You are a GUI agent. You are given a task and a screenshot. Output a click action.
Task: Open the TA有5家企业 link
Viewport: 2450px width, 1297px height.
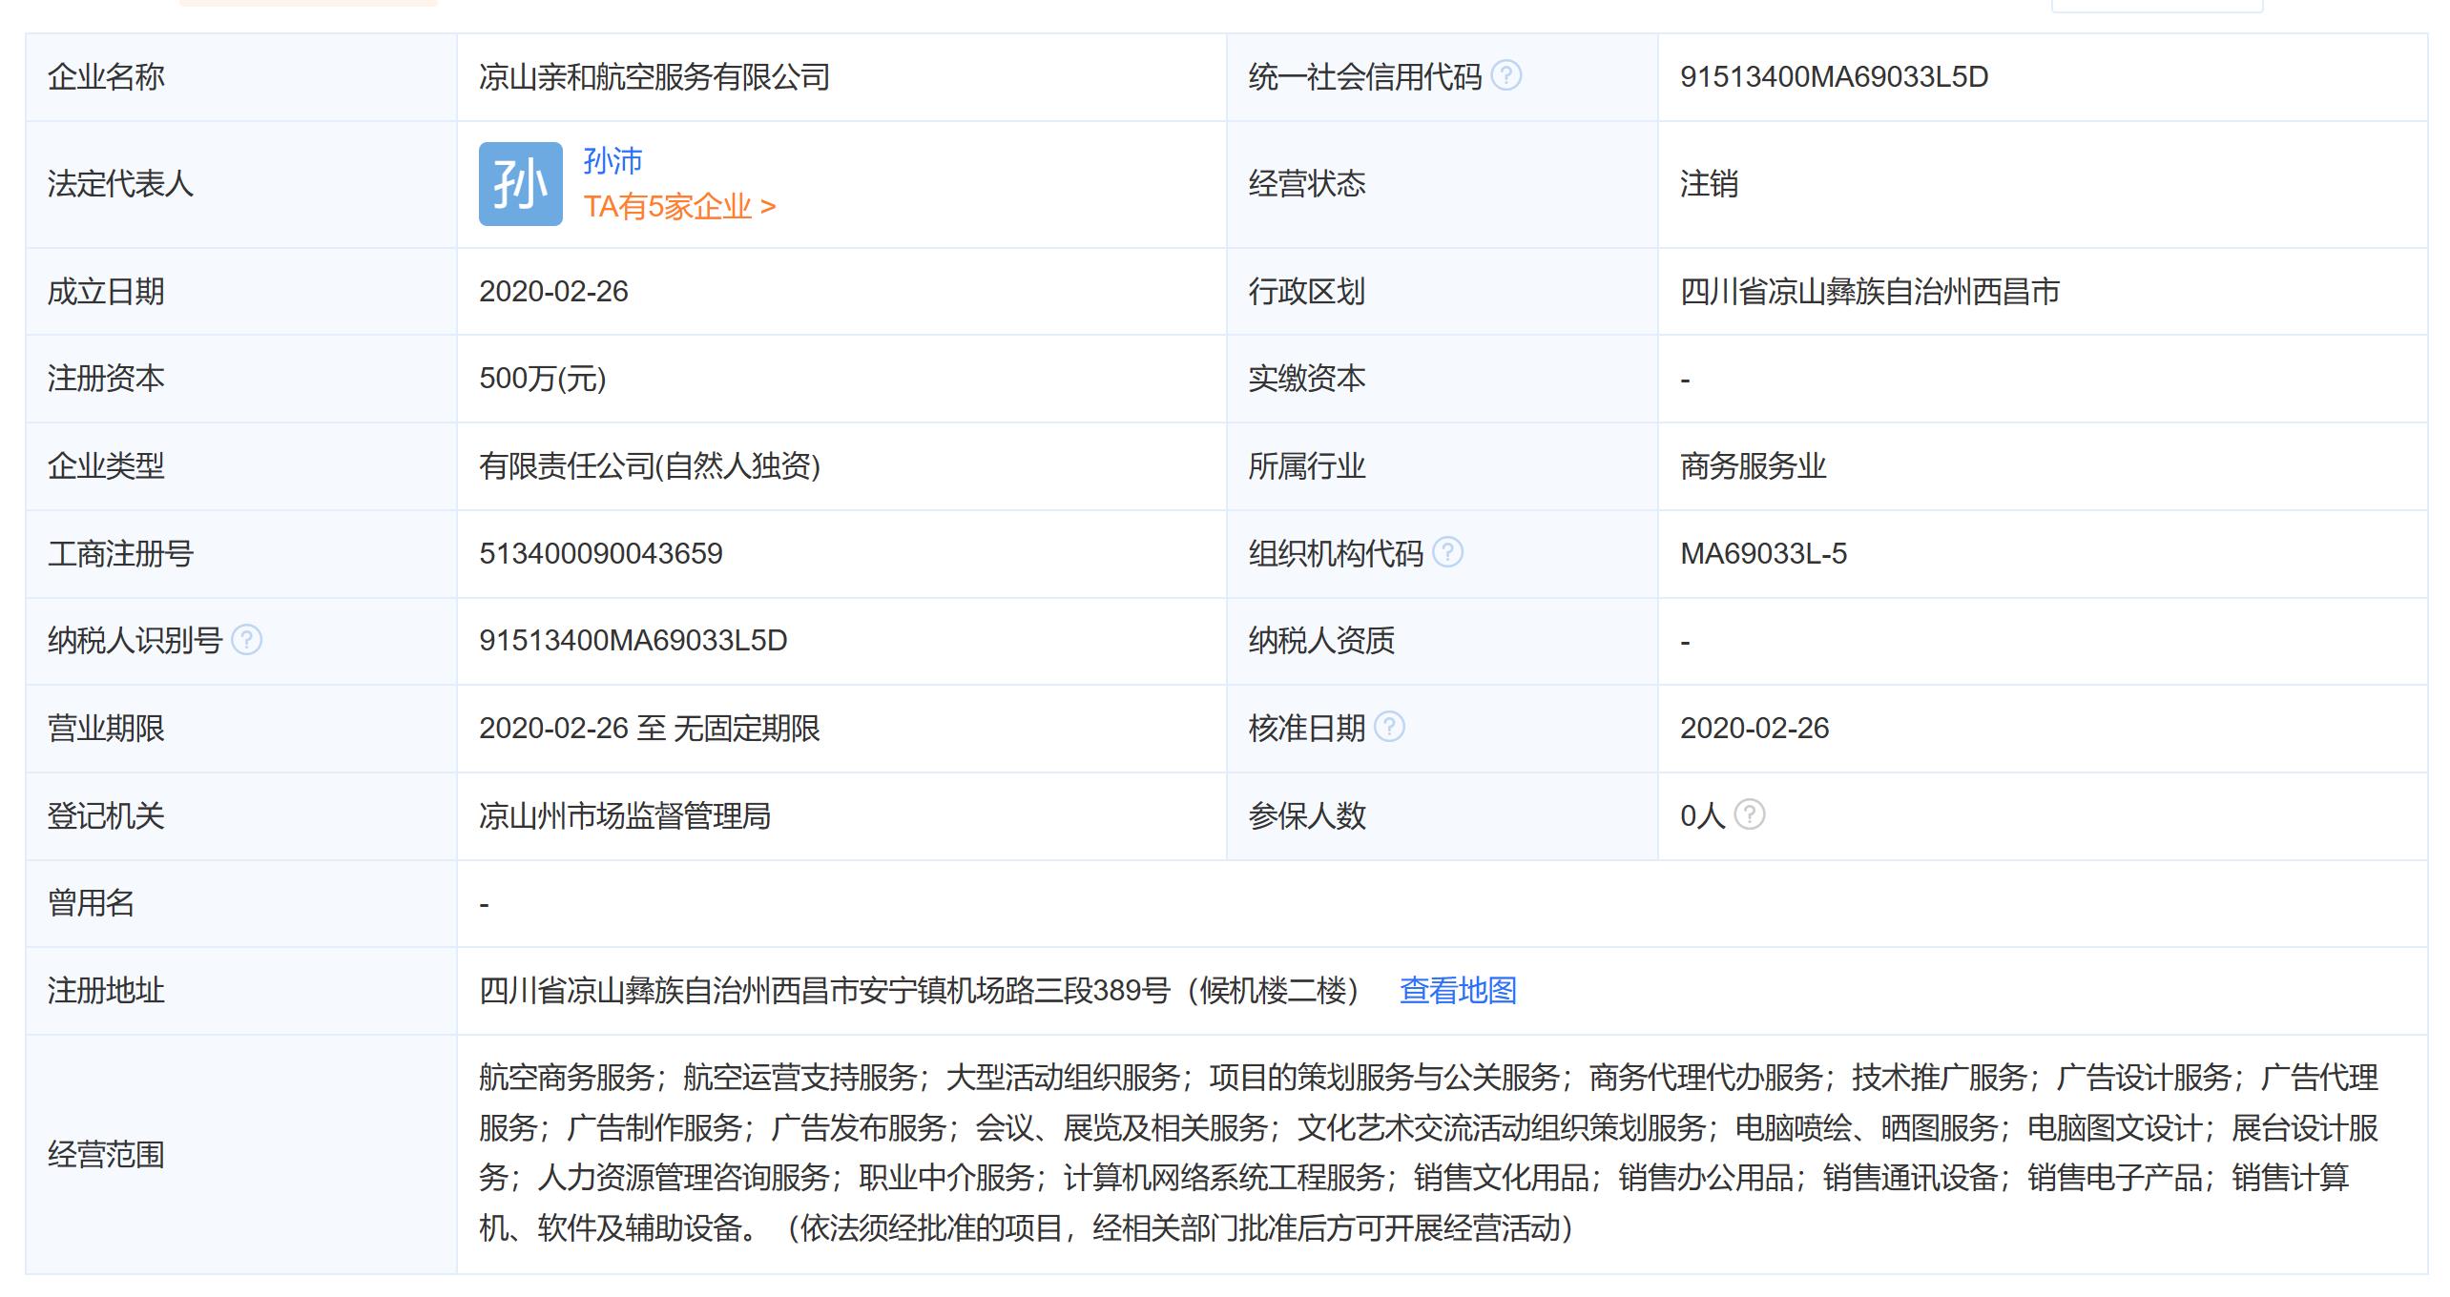tap(679, 207)
